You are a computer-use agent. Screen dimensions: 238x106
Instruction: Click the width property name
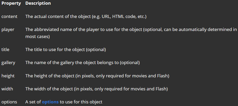tap(7, 89)
